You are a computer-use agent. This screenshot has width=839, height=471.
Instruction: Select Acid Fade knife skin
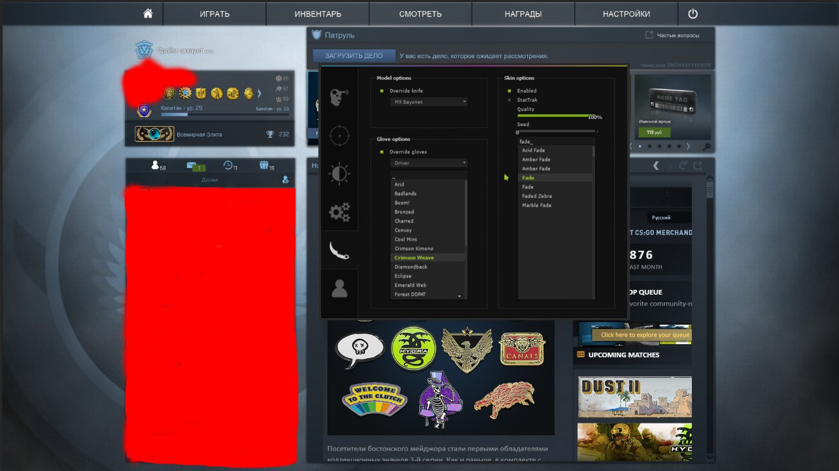pyautogui.click(x=555, y=151)
